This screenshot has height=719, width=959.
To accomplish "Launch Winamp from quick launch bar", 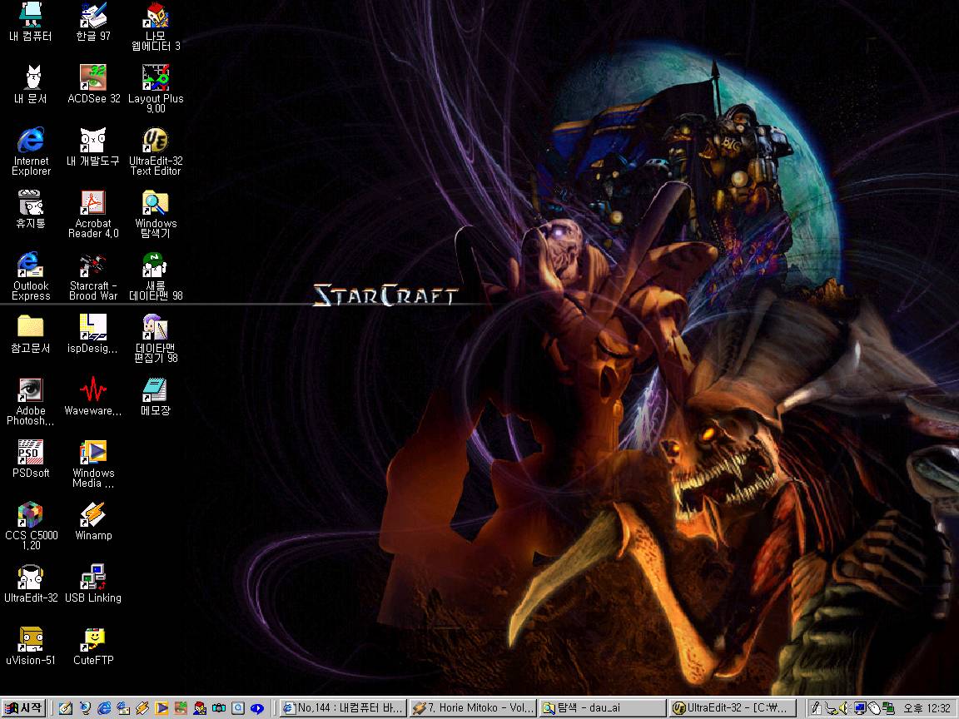I will (x=142, y=708).
